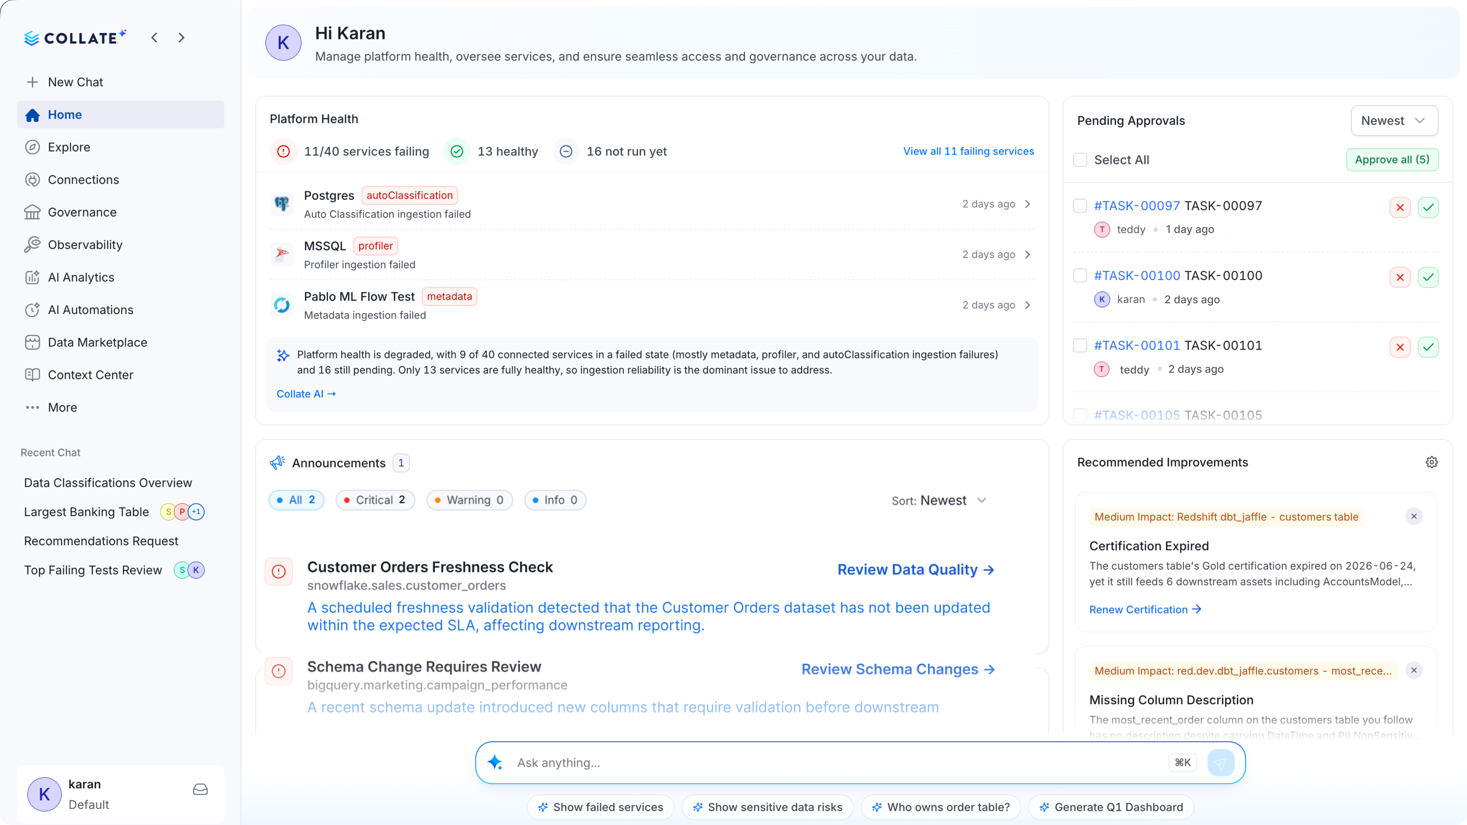Image resolution: width=1467 pixels, height=825 pixels.
Task: Click karan's profile avatar at the bottom
Action: click(x=44, y=794)
